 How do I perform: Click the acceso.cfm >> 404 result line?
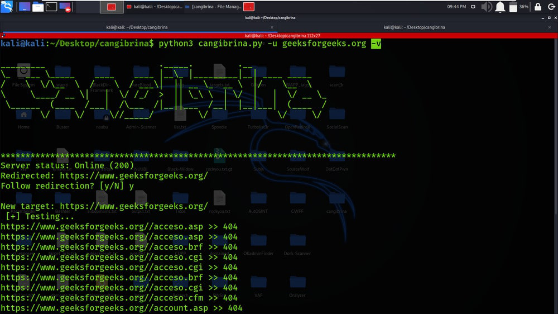119,298
